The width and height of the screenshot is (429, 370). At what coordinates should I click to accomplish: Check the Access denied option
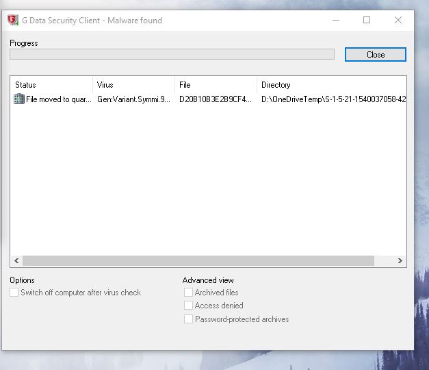click(x=188, y=306)
